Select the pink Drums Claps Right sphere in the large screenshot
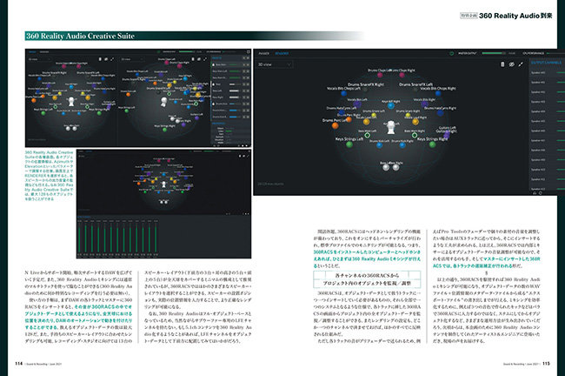 402,75
